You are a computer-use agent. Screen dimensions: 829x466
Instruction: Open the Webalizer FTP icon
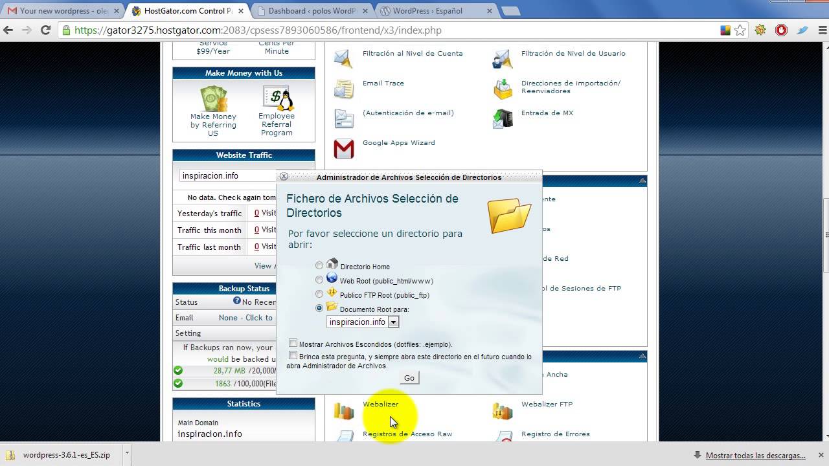click(x=503, y=410)
